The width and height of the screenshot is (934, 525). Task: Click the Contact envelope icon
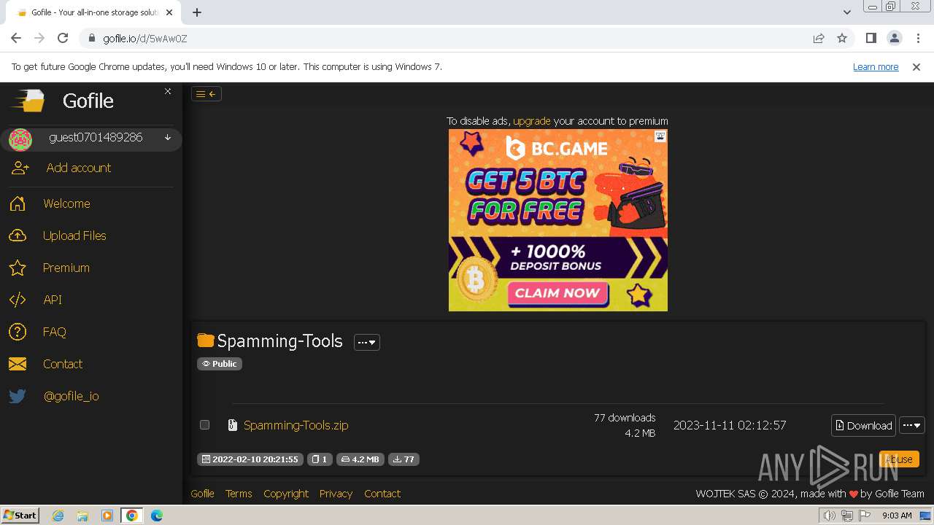[x=18, y=364]
